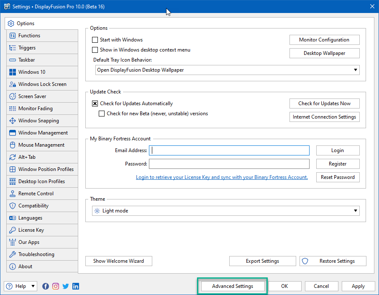
Task: Focus the Password field
Action: 229,164
